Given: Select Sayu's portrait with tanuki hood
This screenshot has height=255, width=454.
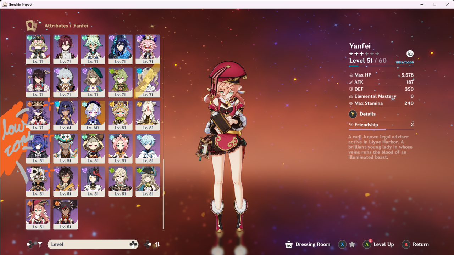Looking at the screenshot, I should tap(93, 148).
